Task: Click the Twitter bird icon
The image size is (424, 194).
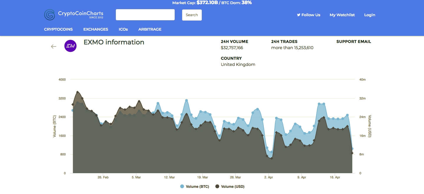Action: (298, 15)
